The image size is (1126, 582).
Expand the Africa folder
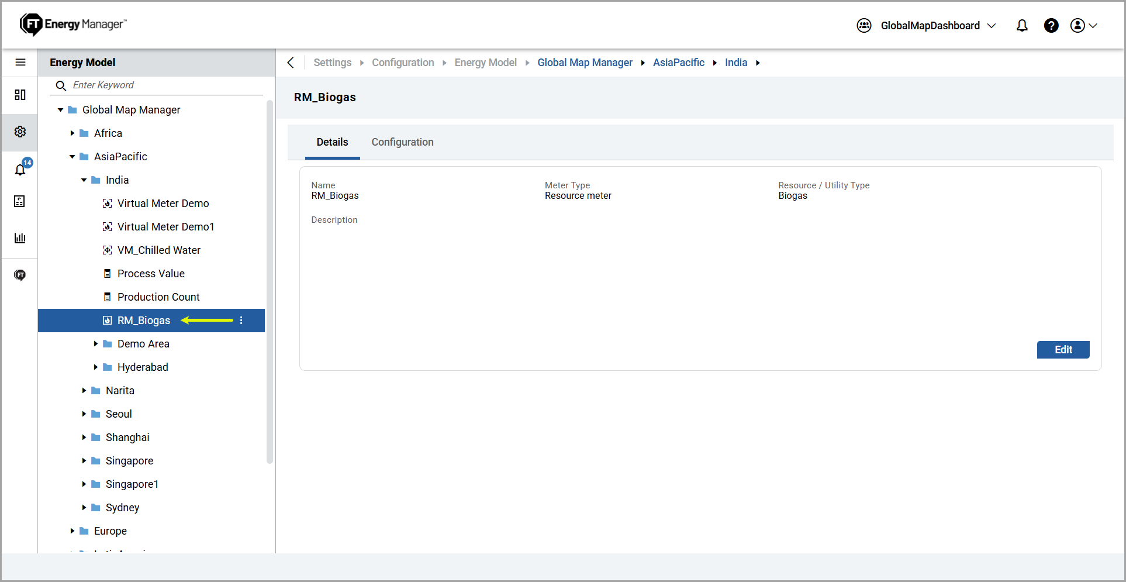[72, 133]
